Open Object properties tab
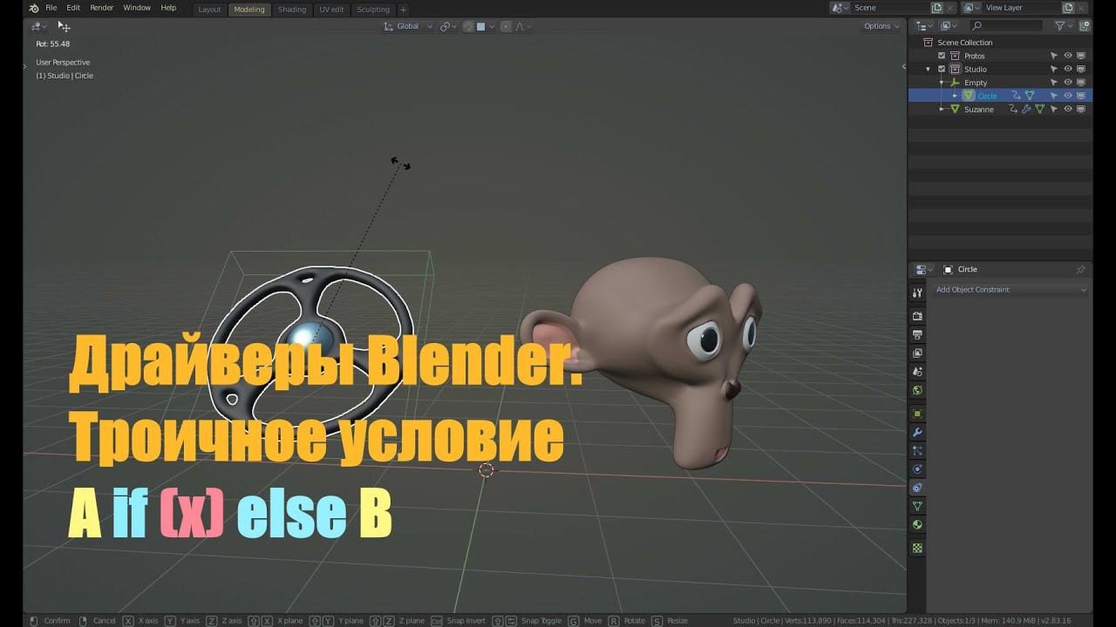Image resolution: width=1116 pixels, height=627 pixels. (917, 414)
